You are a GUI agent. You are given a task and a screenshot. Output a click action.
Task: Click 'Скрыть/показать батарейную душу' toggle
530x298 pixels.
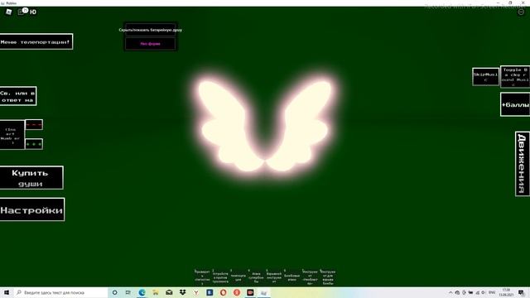pos(151,30)
